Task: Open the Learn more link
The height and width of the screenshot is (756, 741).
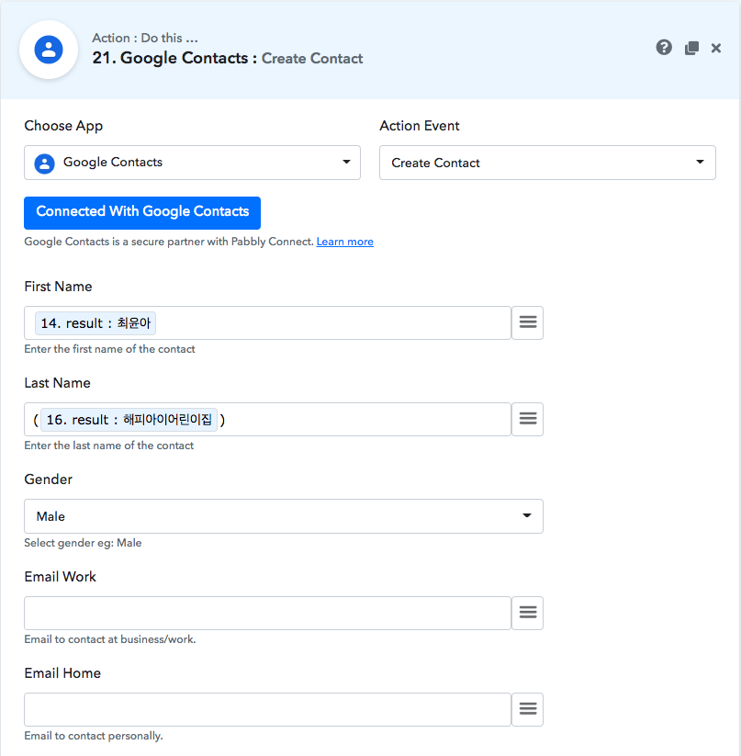Action: [344, 242]
